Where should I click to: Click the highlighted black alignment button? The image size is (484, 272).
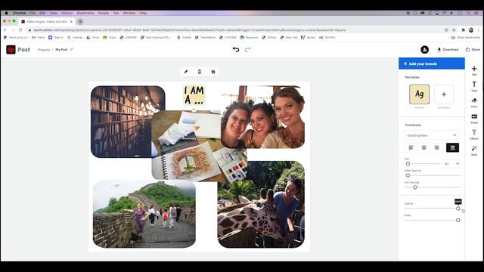click(452, 148)
